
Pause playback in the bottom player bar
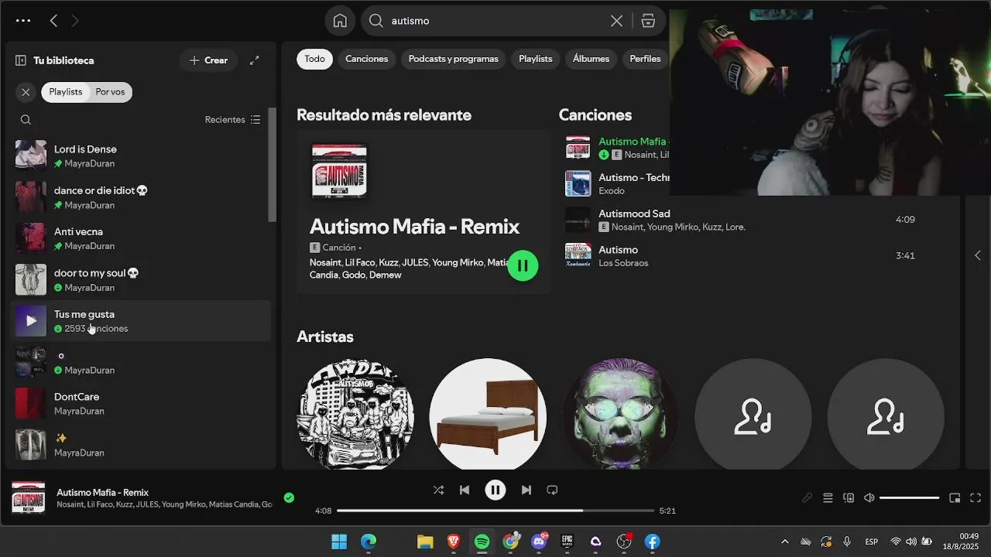(495, 490)
